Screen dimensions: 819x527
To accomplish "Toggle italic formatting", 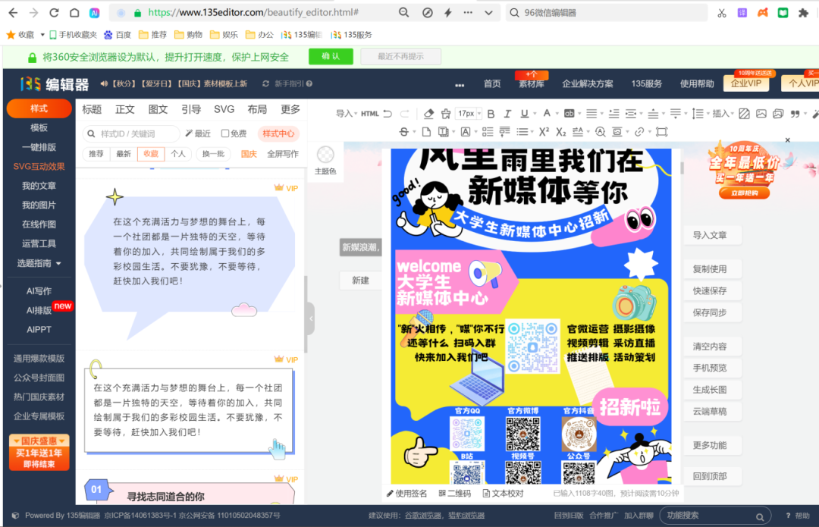I will pos(507,113).
